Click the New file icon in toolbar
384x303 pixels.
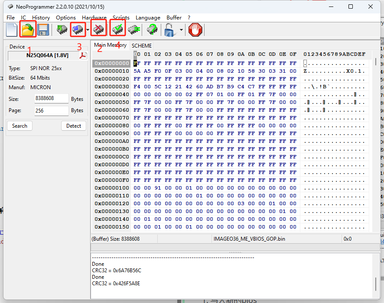click(12, 29)
